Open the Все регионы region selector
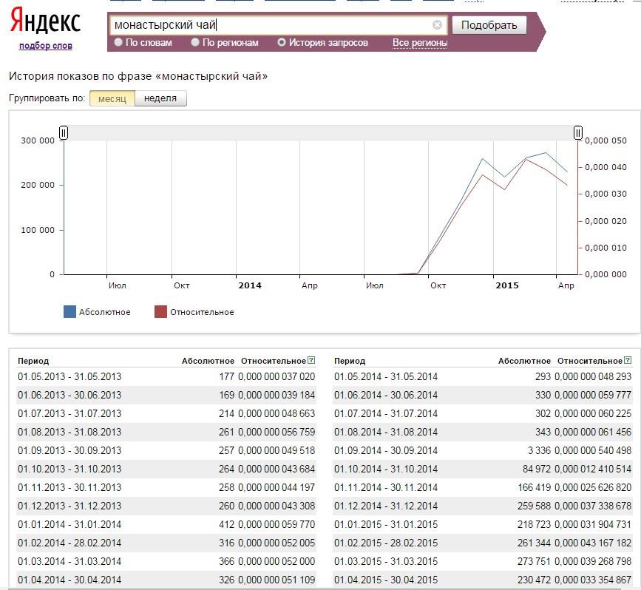 [x=420, y=43]
